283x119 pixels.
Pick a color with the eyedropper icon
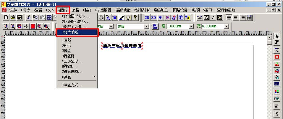(x=121, y=17)
